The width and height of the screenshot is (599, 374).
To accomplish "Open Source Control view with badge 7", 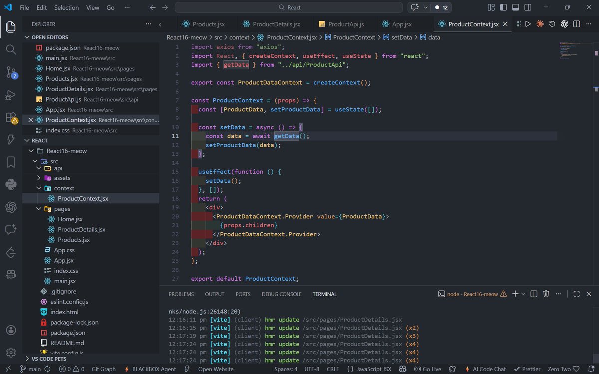I will tap(11, 72).
